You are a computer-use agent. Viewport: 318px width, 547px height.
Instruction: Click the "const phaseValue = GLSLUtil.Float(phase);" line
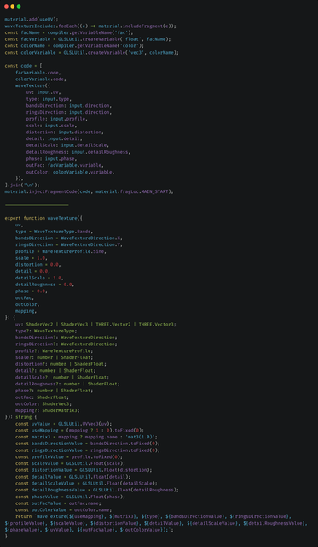(70, 497)
